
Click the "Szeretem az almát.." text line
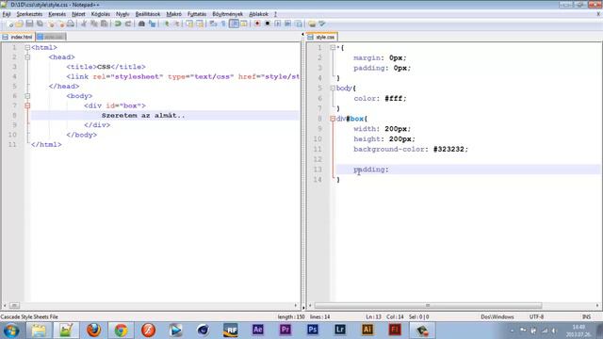(x=143, y=115)
